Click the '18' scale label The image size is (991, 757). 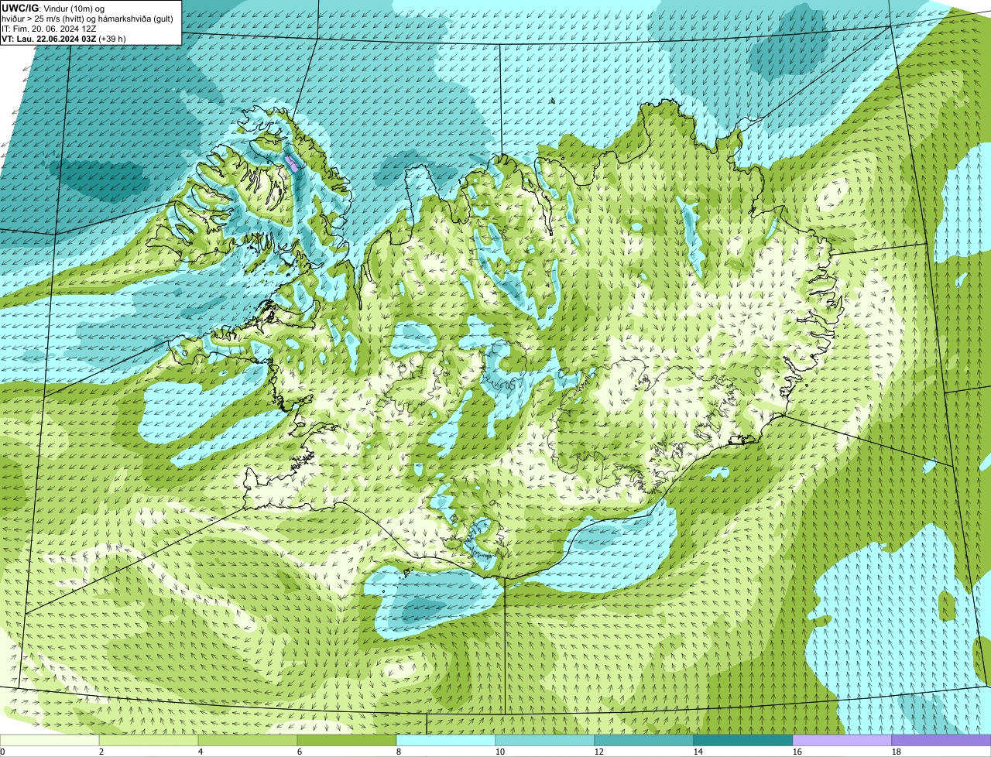point(897,752)
